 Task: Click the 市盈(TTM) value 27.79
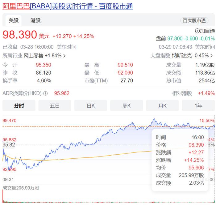point(127,81)
